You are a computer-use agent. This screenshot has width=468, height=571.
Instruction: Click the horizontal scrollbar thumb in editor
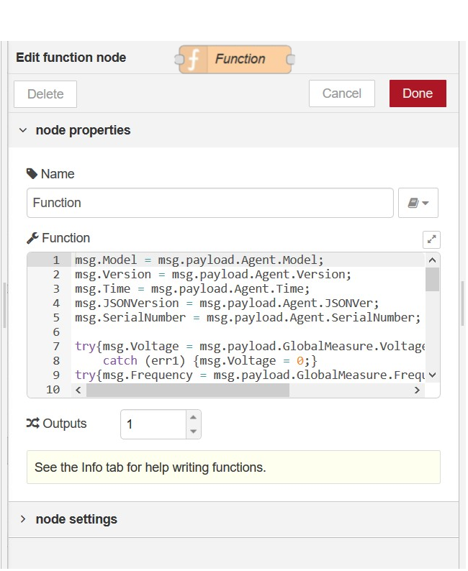pyautogui.click(x=187, y=390)
